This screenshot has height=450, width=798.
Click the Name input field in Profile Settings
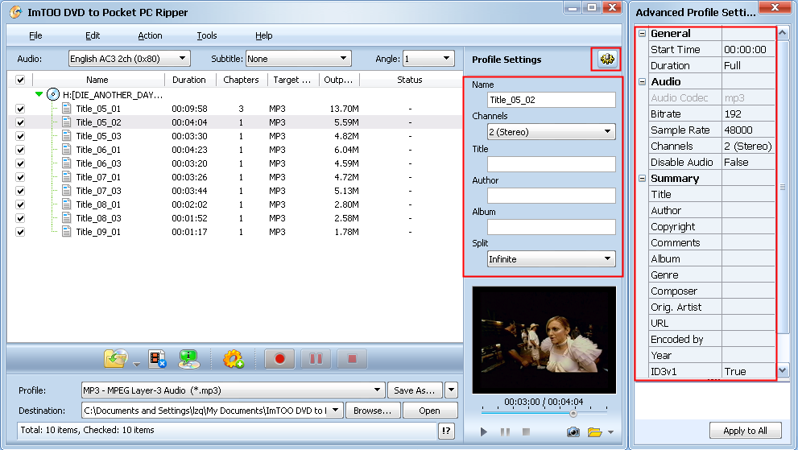coord(551,100)
